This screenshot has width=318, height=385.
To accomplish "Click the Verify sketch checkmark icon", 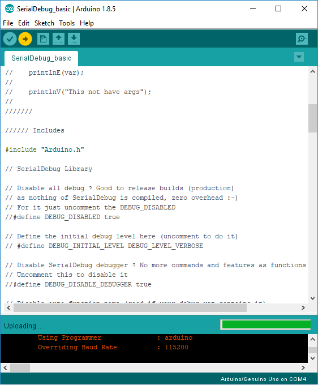I will point(10,39).
